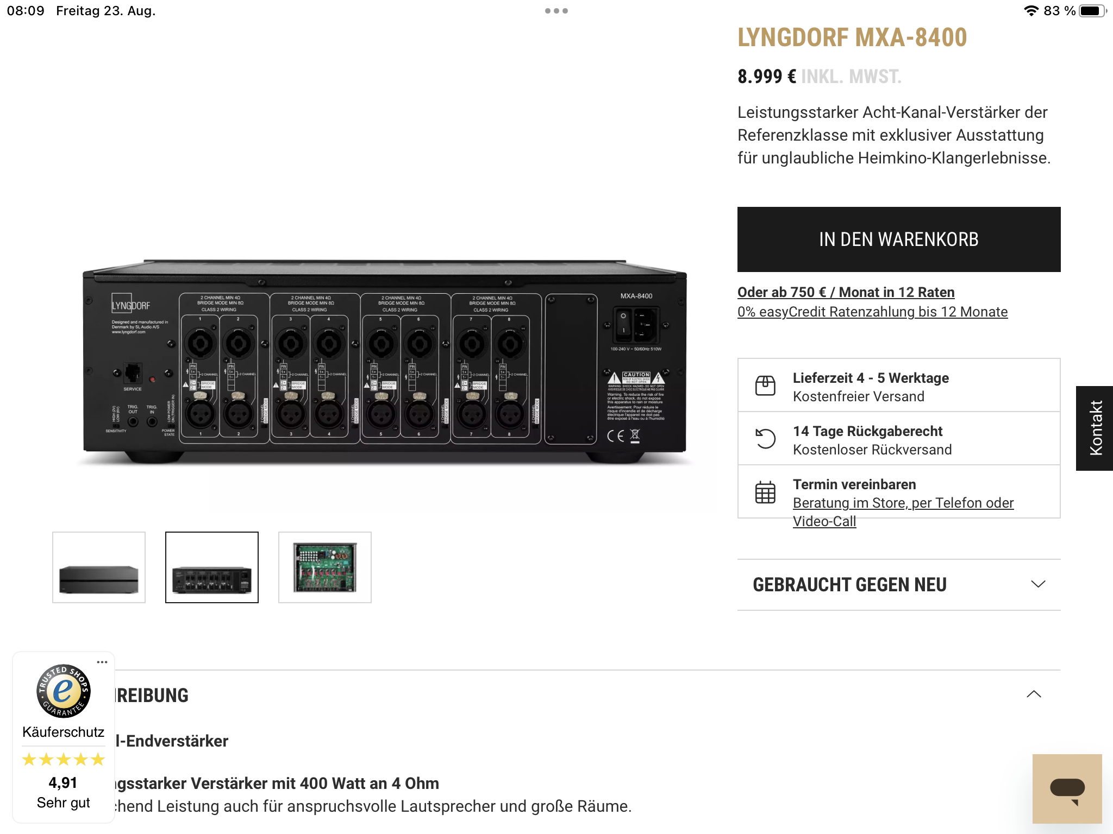1113x834 pixels.
Task: Open the Kontakt side tab
Action: pos(1095,428)
